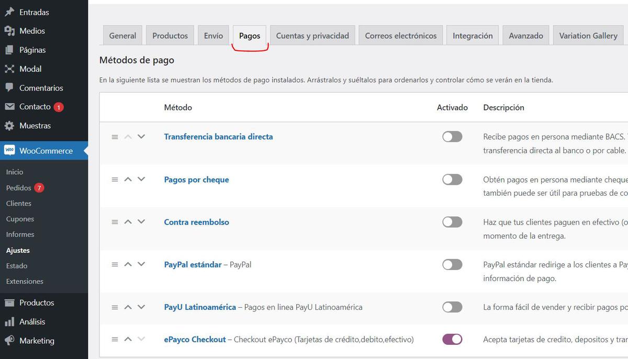The height and width of the screenshot is (359, 628).
Task: Select the Comentarios speech bubble icon
Action: coord(9,87)
